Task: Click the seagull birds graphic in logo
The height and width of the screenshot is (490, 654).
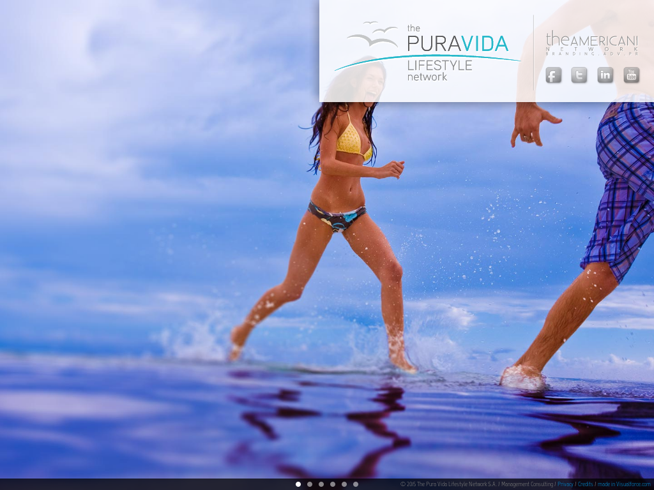Action: (374, 34)
